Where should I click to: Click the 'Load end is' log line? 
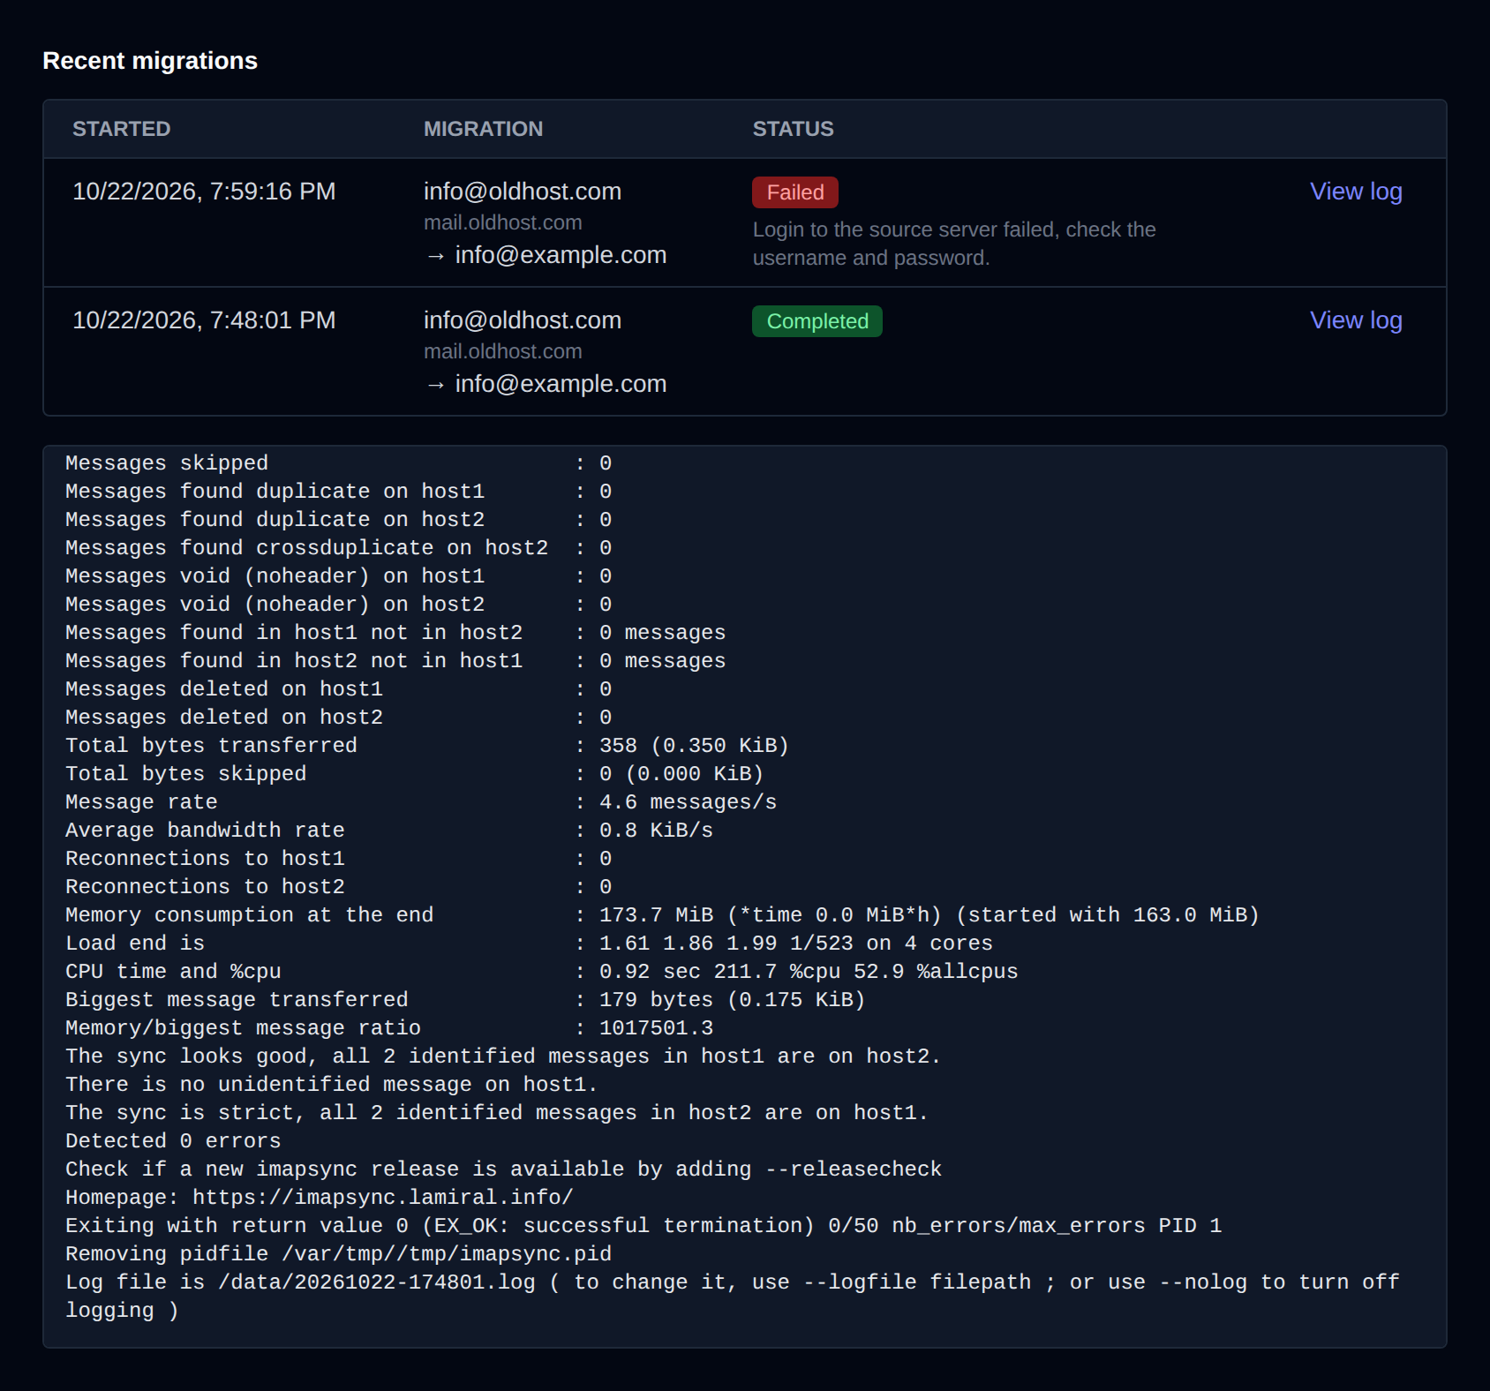530,944
